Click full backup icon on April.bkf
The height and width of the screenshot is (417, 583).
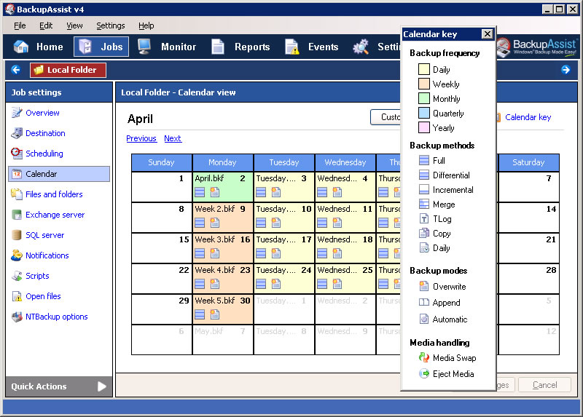coord(200,192)
